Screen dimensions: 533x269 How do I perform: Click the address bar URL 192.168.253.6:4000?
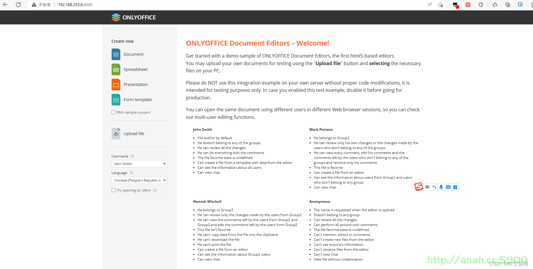[75, 5]
